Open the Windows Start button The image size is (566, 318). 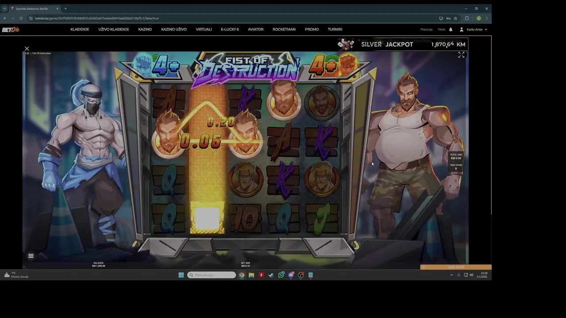181,275
